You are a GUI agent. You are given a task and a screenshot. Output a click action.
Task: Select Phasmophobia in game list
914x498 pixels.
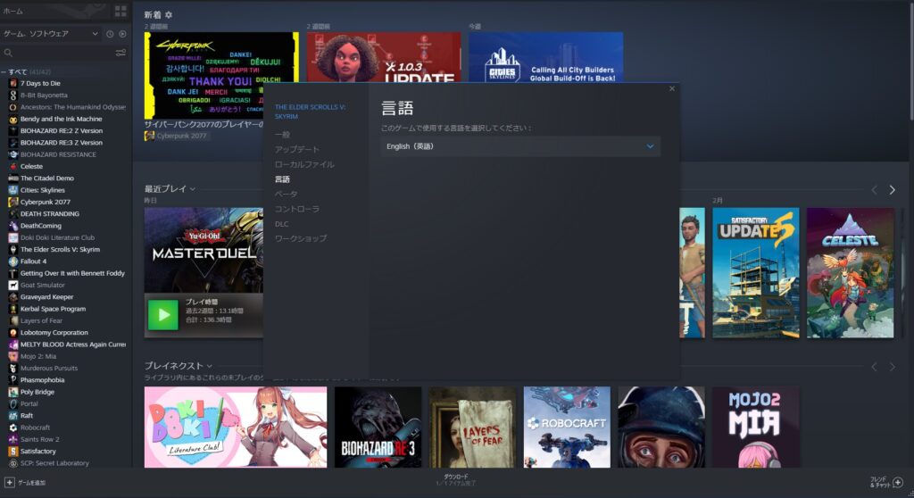43,380
